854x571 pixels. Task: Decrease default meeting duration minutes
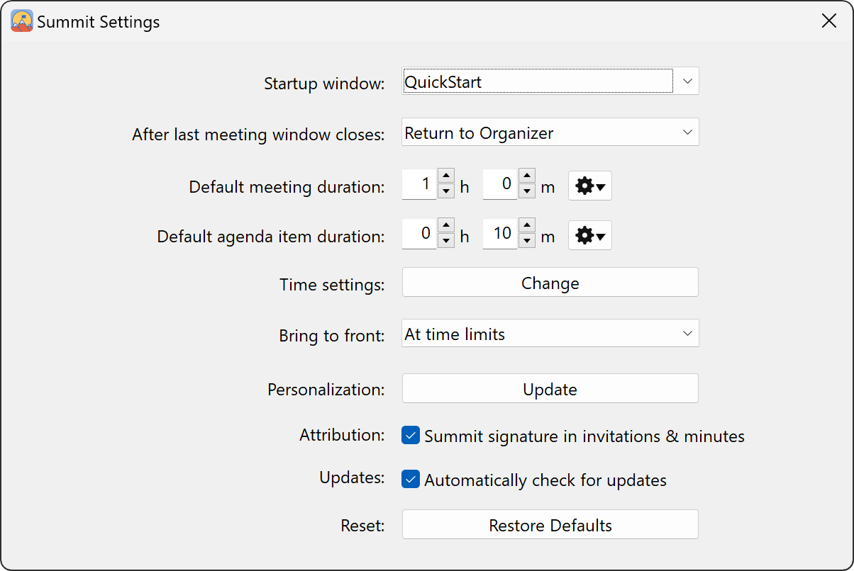pyautogui.click(x=526, y=191)
